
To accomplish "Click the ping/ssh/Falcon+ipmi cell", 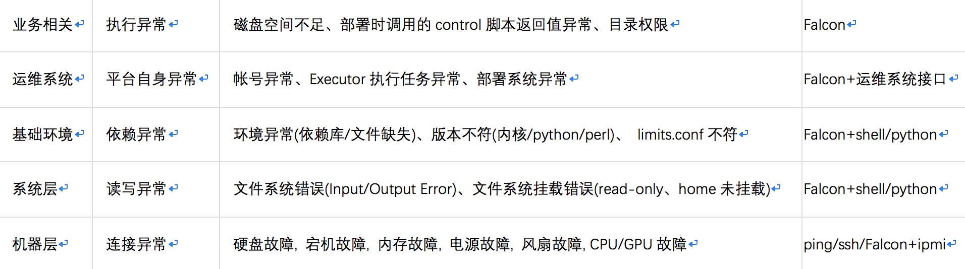I will click(875, 244).
